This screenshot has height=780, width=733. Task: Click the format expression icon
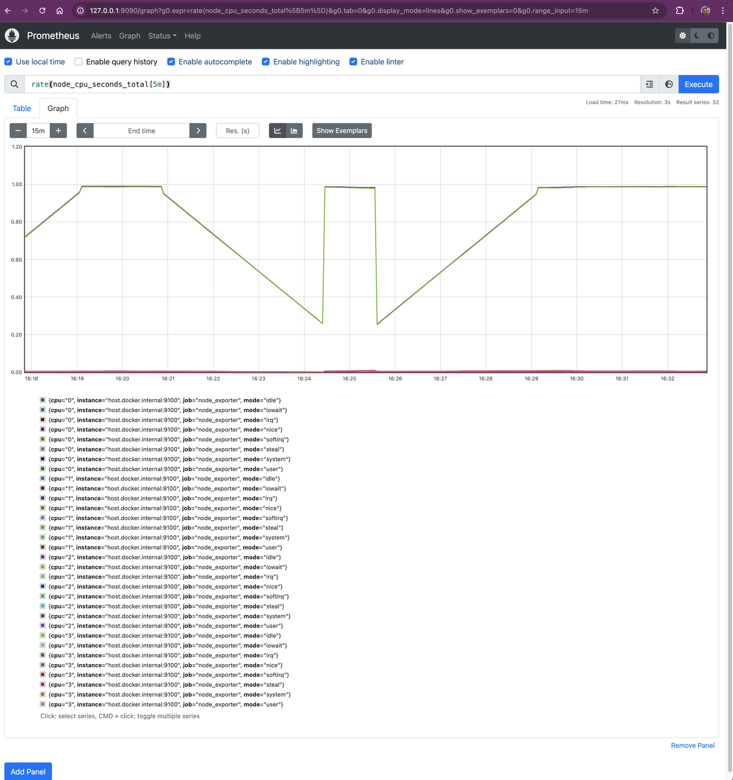(650, 84)
